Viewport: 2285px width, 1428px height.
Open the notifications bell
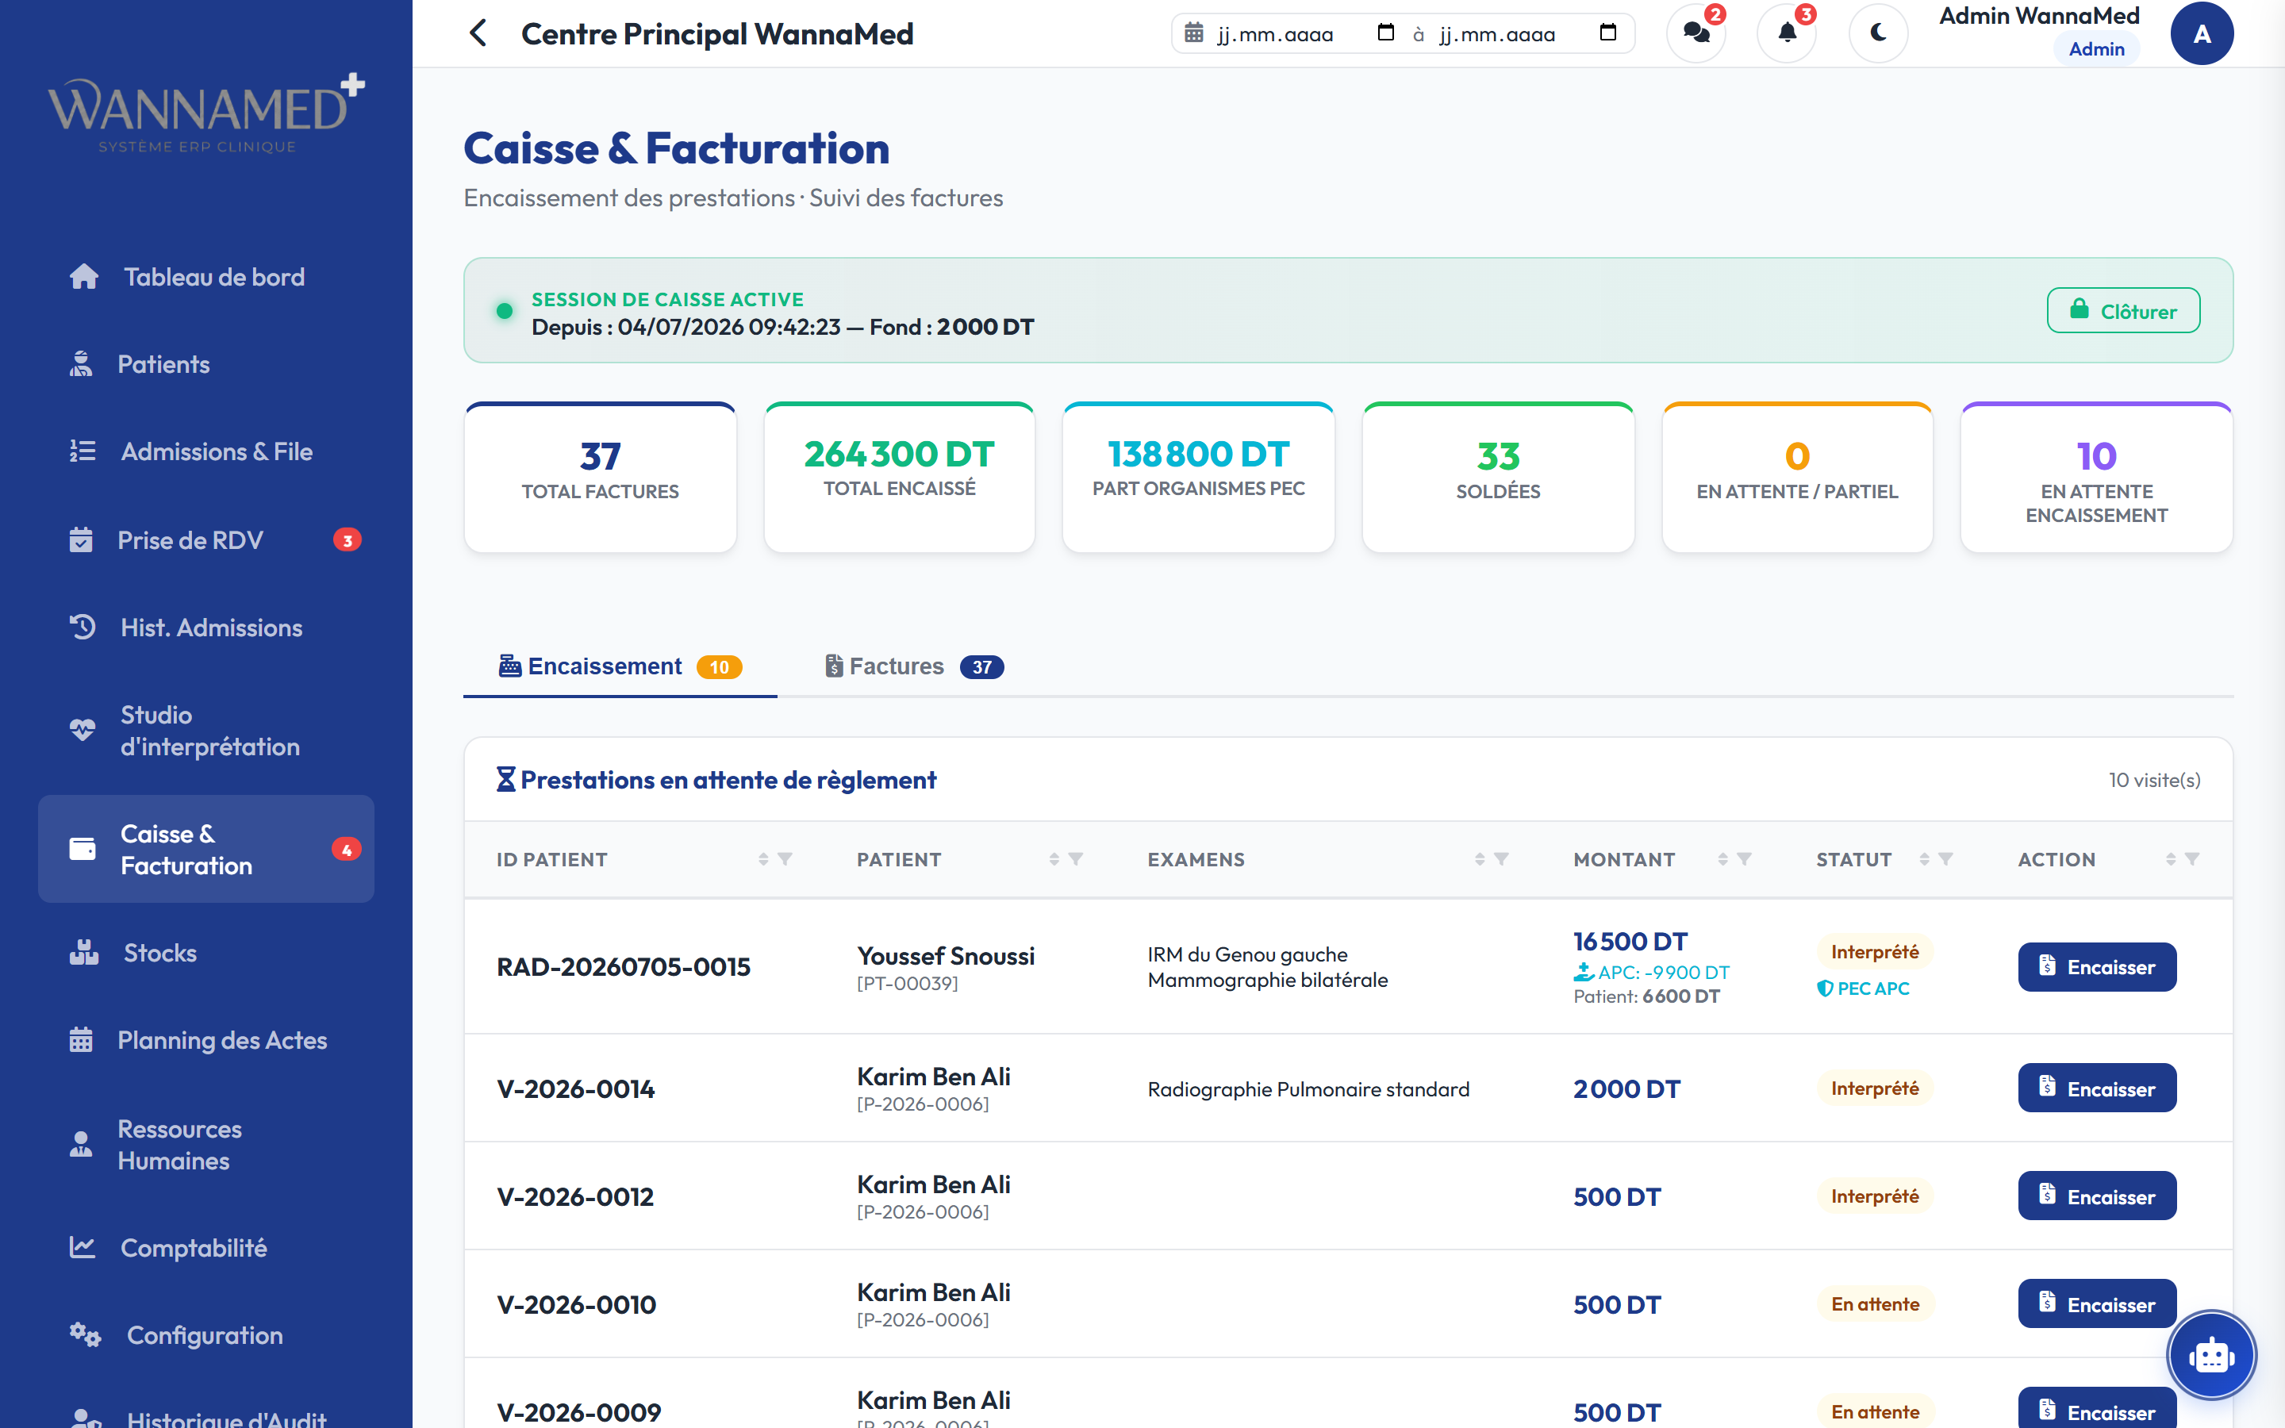1787,33
